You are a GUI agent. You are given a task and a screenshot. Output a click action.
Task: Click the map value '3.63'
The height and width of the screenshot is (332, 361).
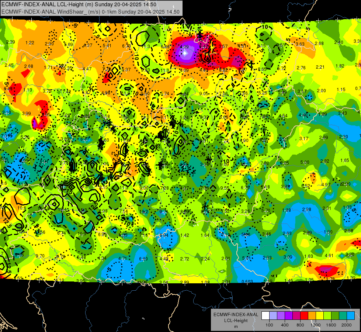300,44
